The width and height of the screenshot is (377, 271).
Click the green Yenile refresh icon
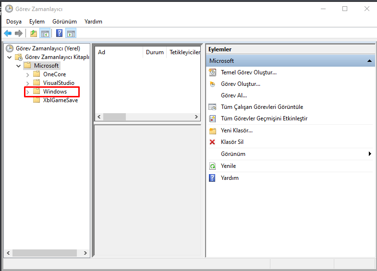click(213, 166)
